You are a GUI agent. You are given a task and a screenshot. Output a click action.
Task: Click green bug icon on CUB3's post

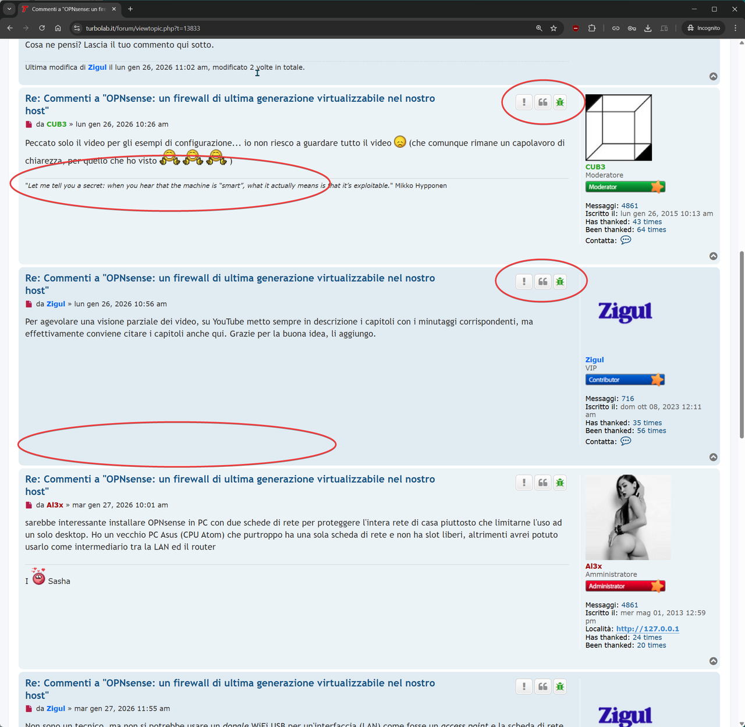pyautogui.click(x=560, y=102)
